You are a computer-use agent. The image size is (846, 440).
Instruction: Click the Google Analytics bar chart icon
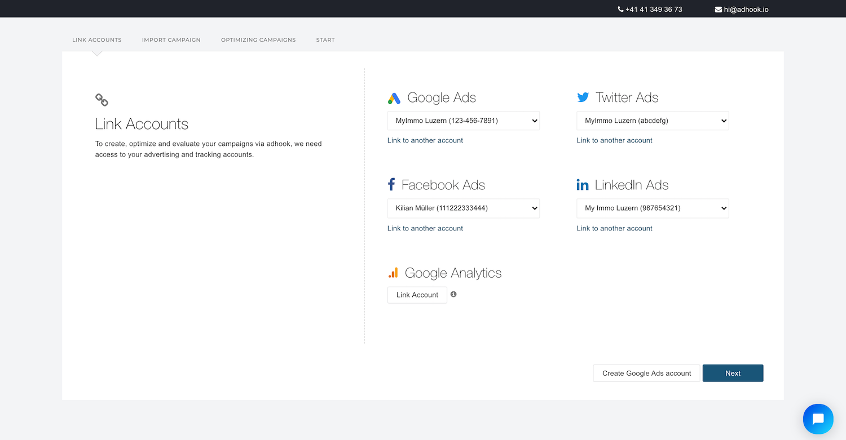point(393,273)
